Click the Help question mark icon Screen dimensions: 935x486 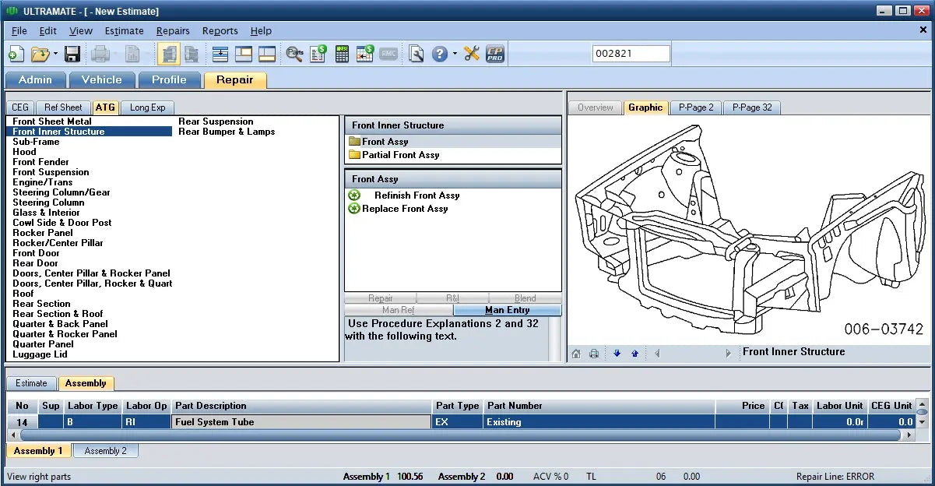440,54
